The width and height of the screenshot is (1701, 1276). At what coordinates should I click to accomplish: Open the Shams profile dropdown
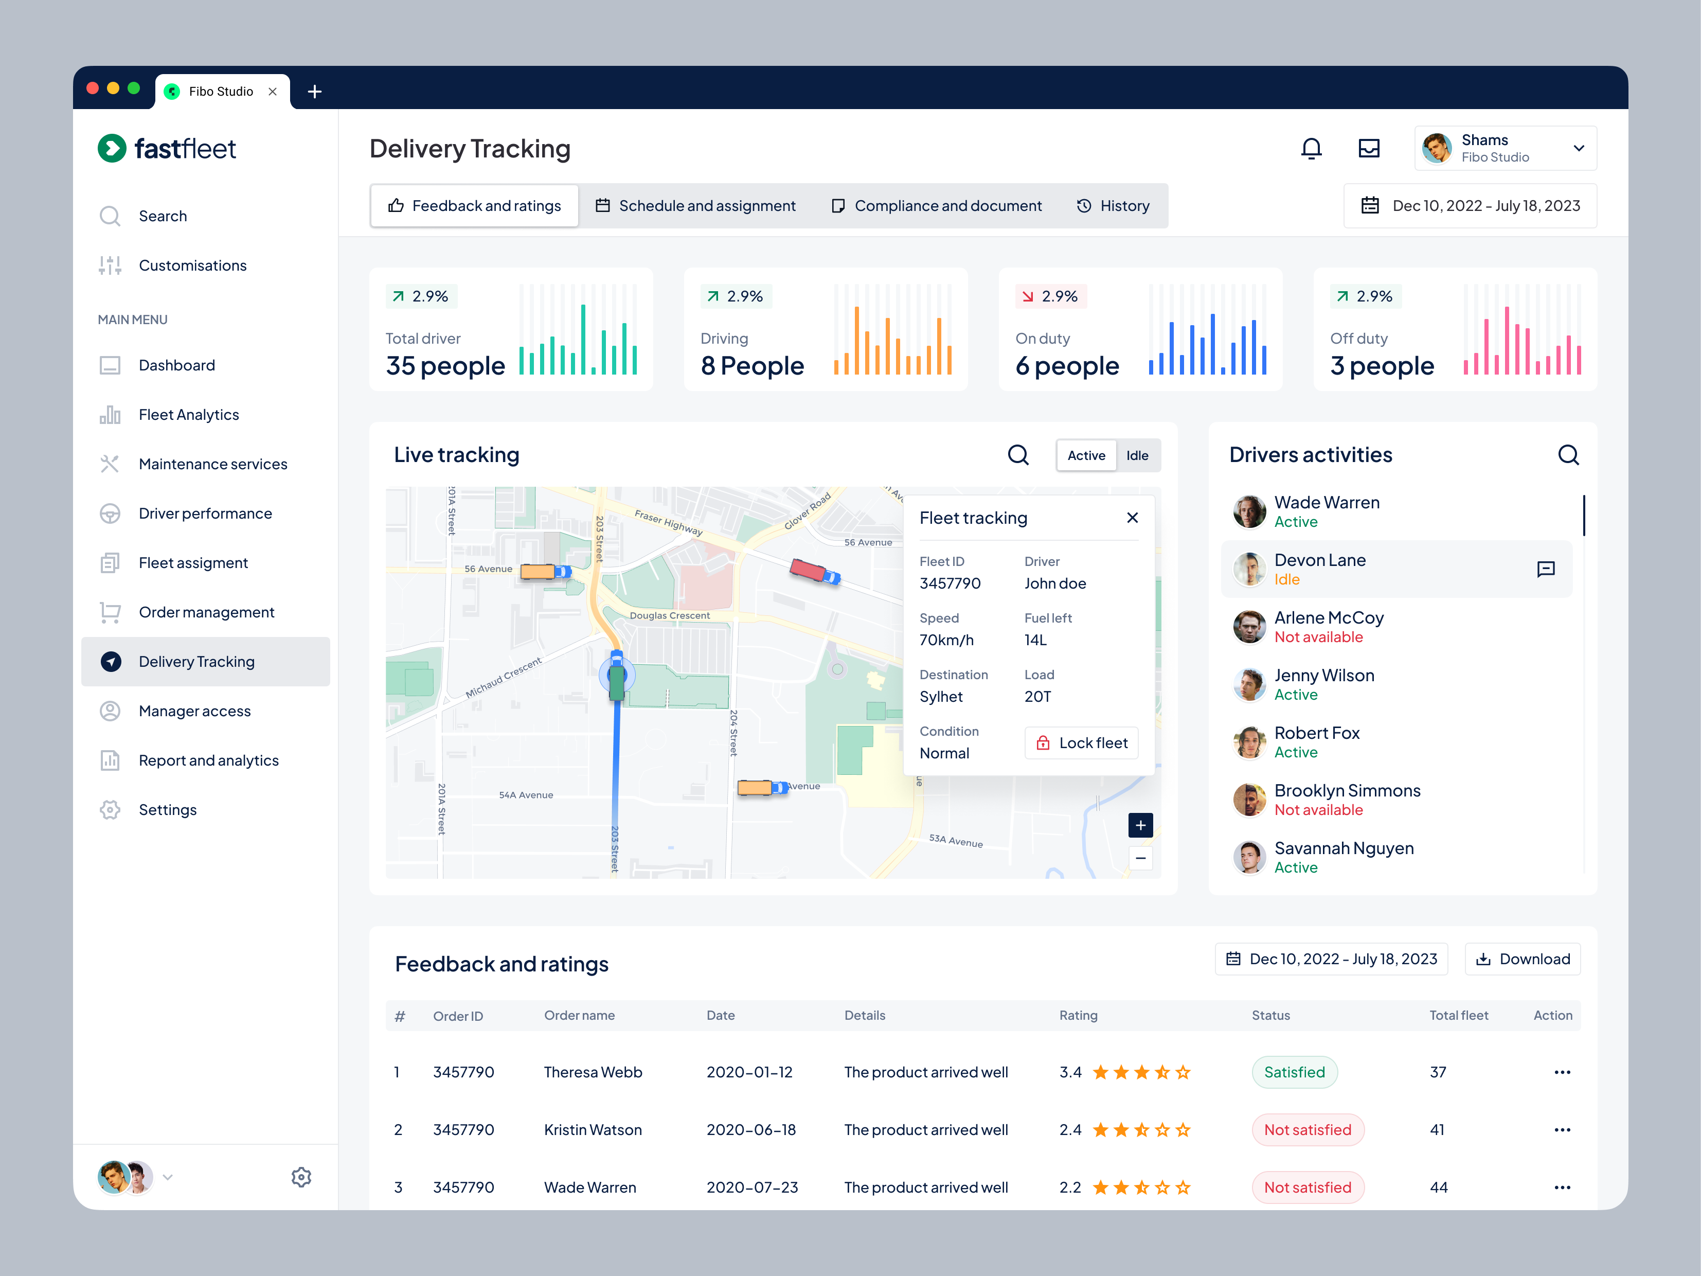(1503, 148)
